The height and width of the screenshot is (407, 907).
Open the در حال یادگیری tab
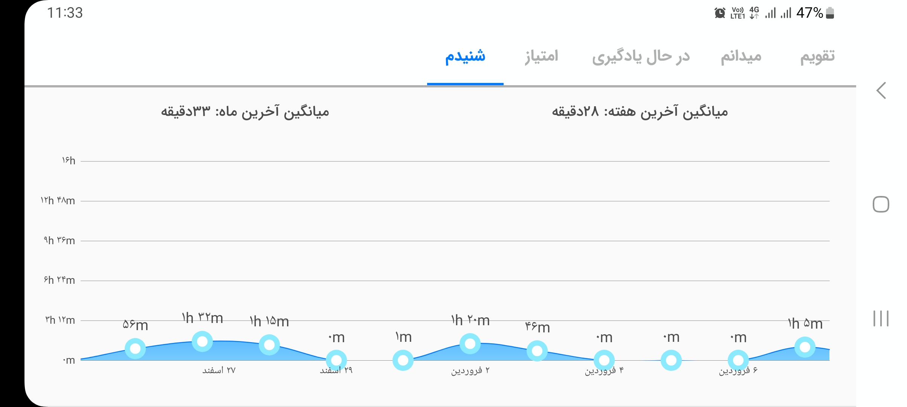[x=641, y=57]
